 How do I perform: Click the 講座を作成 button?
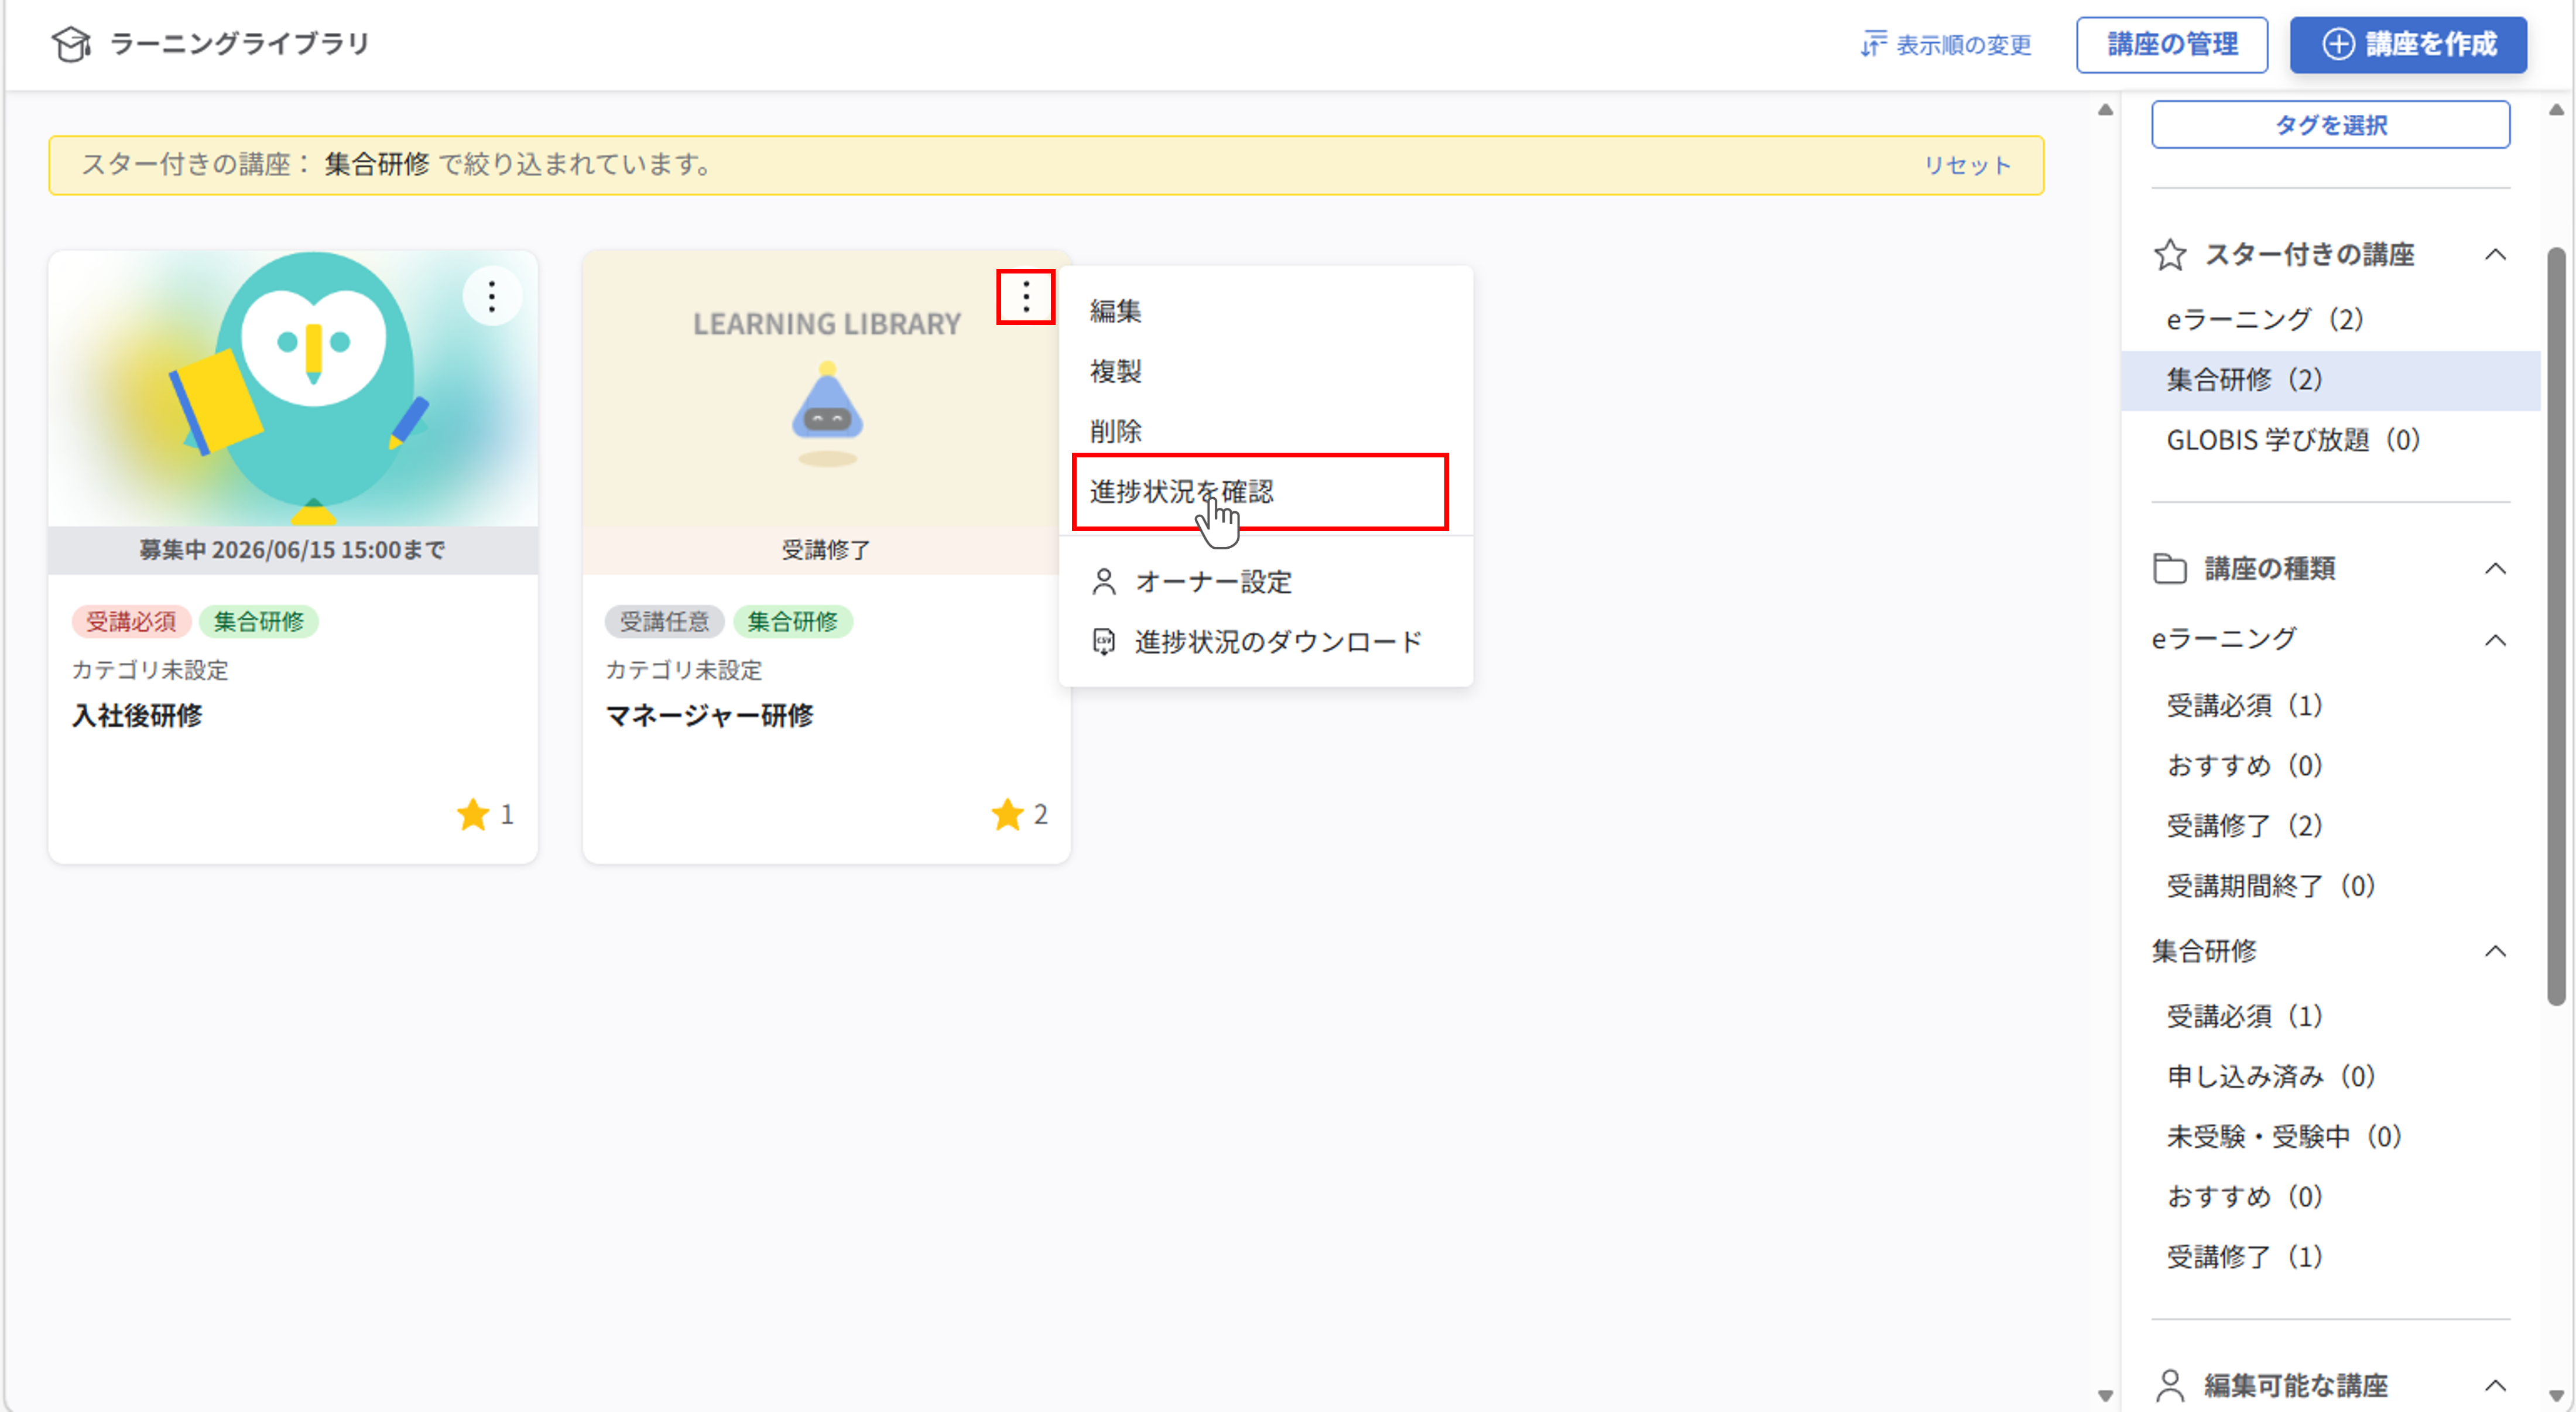point(2408,44)
